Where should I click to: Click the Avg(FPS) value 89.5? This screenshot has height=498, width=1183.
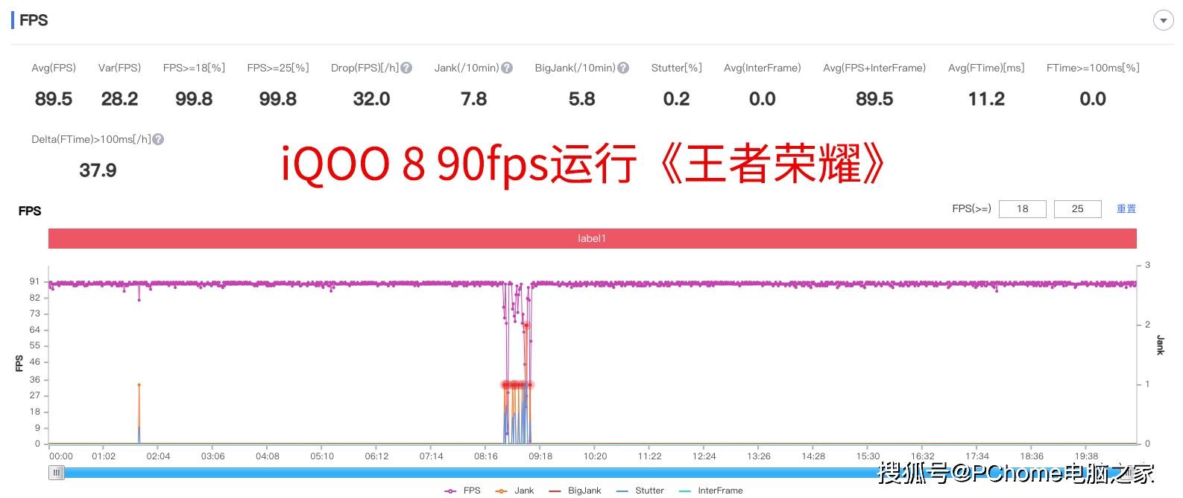coord(54,99)
